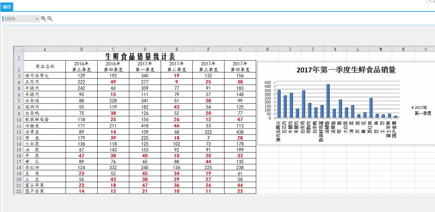Screen dimensions: 435x212
Task: Select the cell showing 332 for 西红柿
Action: click(113, 167)
